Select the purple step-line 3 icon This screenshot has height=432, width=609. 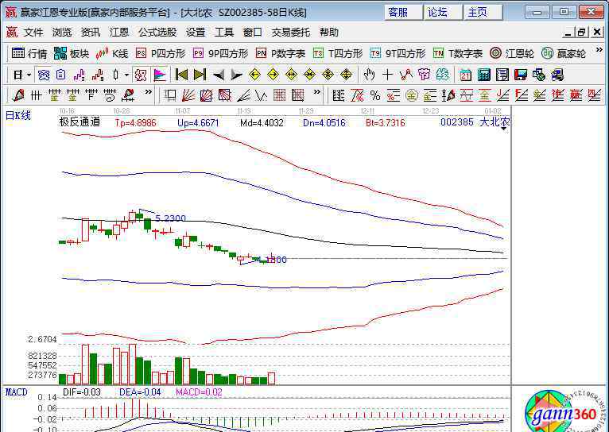80,75
